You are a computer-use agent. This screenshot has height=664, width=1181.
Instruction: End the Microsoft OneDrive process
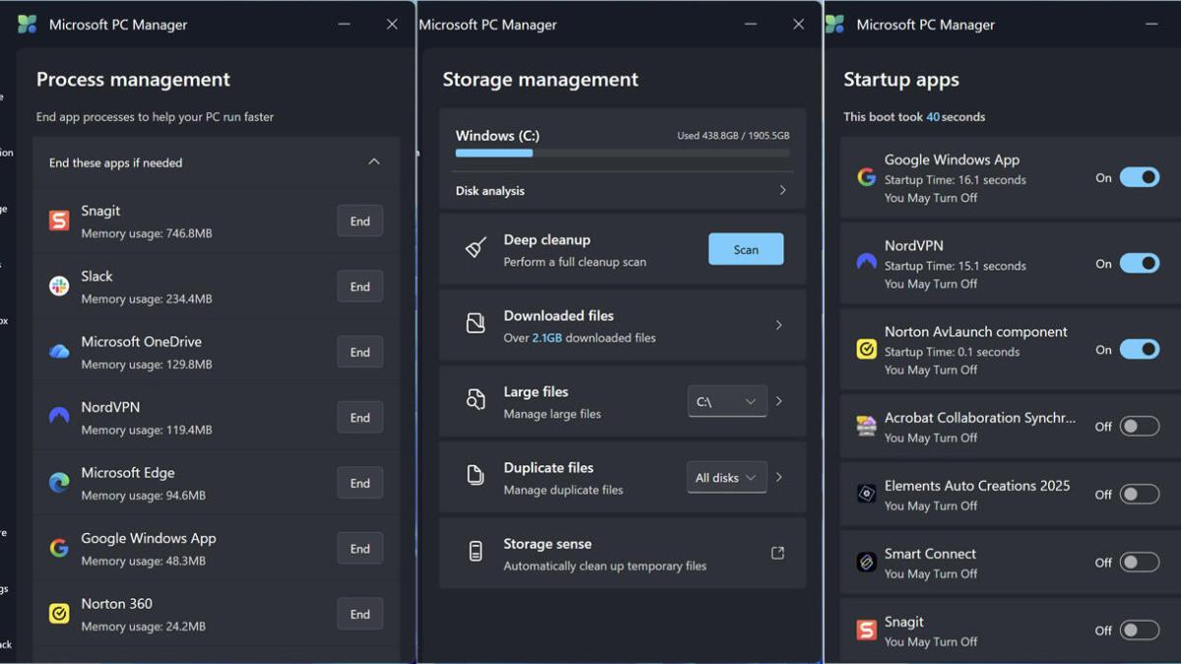360,352
